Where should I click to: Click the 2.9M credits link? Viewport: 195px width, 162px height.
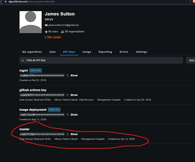pos(53,37)
